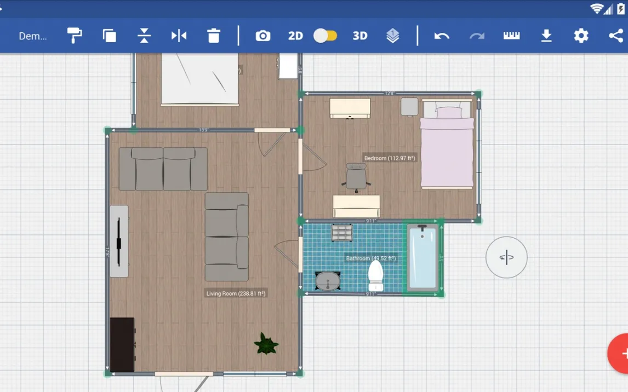
Task: Click the circular rotate handle button
Action: [506, 257]
